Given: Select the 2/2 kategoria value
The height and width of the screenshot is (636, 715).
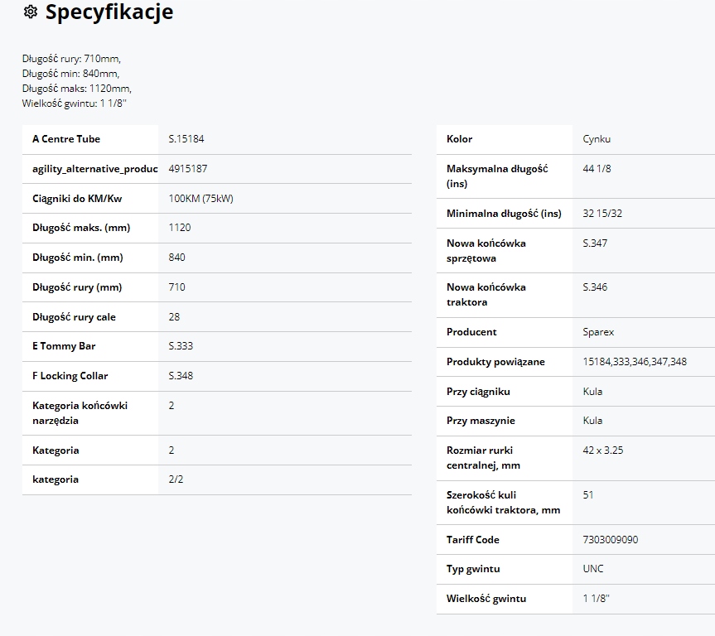Looking at the screenshot, I should pyautogui.click(x=176, y=479).
